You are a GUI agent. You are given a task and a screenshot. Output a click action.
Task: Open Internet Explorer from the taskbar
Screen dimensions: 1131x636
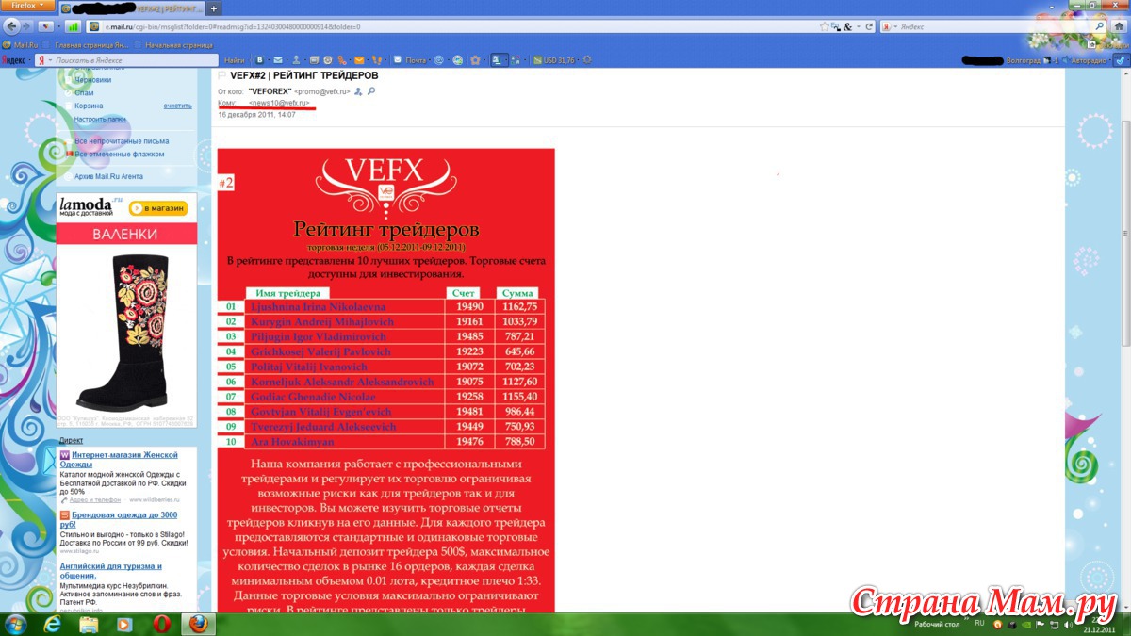coord(54,624)
